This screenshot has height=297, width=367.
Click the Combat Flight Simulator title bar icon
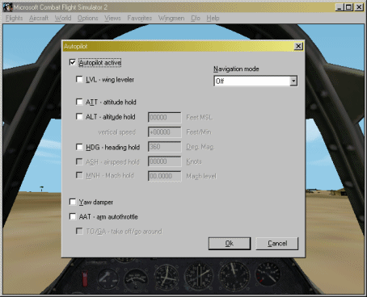7,7
